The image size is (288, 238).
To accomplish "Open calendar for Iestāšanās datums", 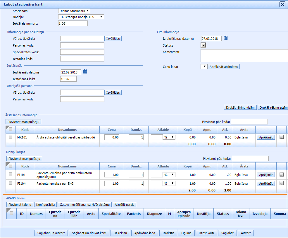I will click(85, 72).
